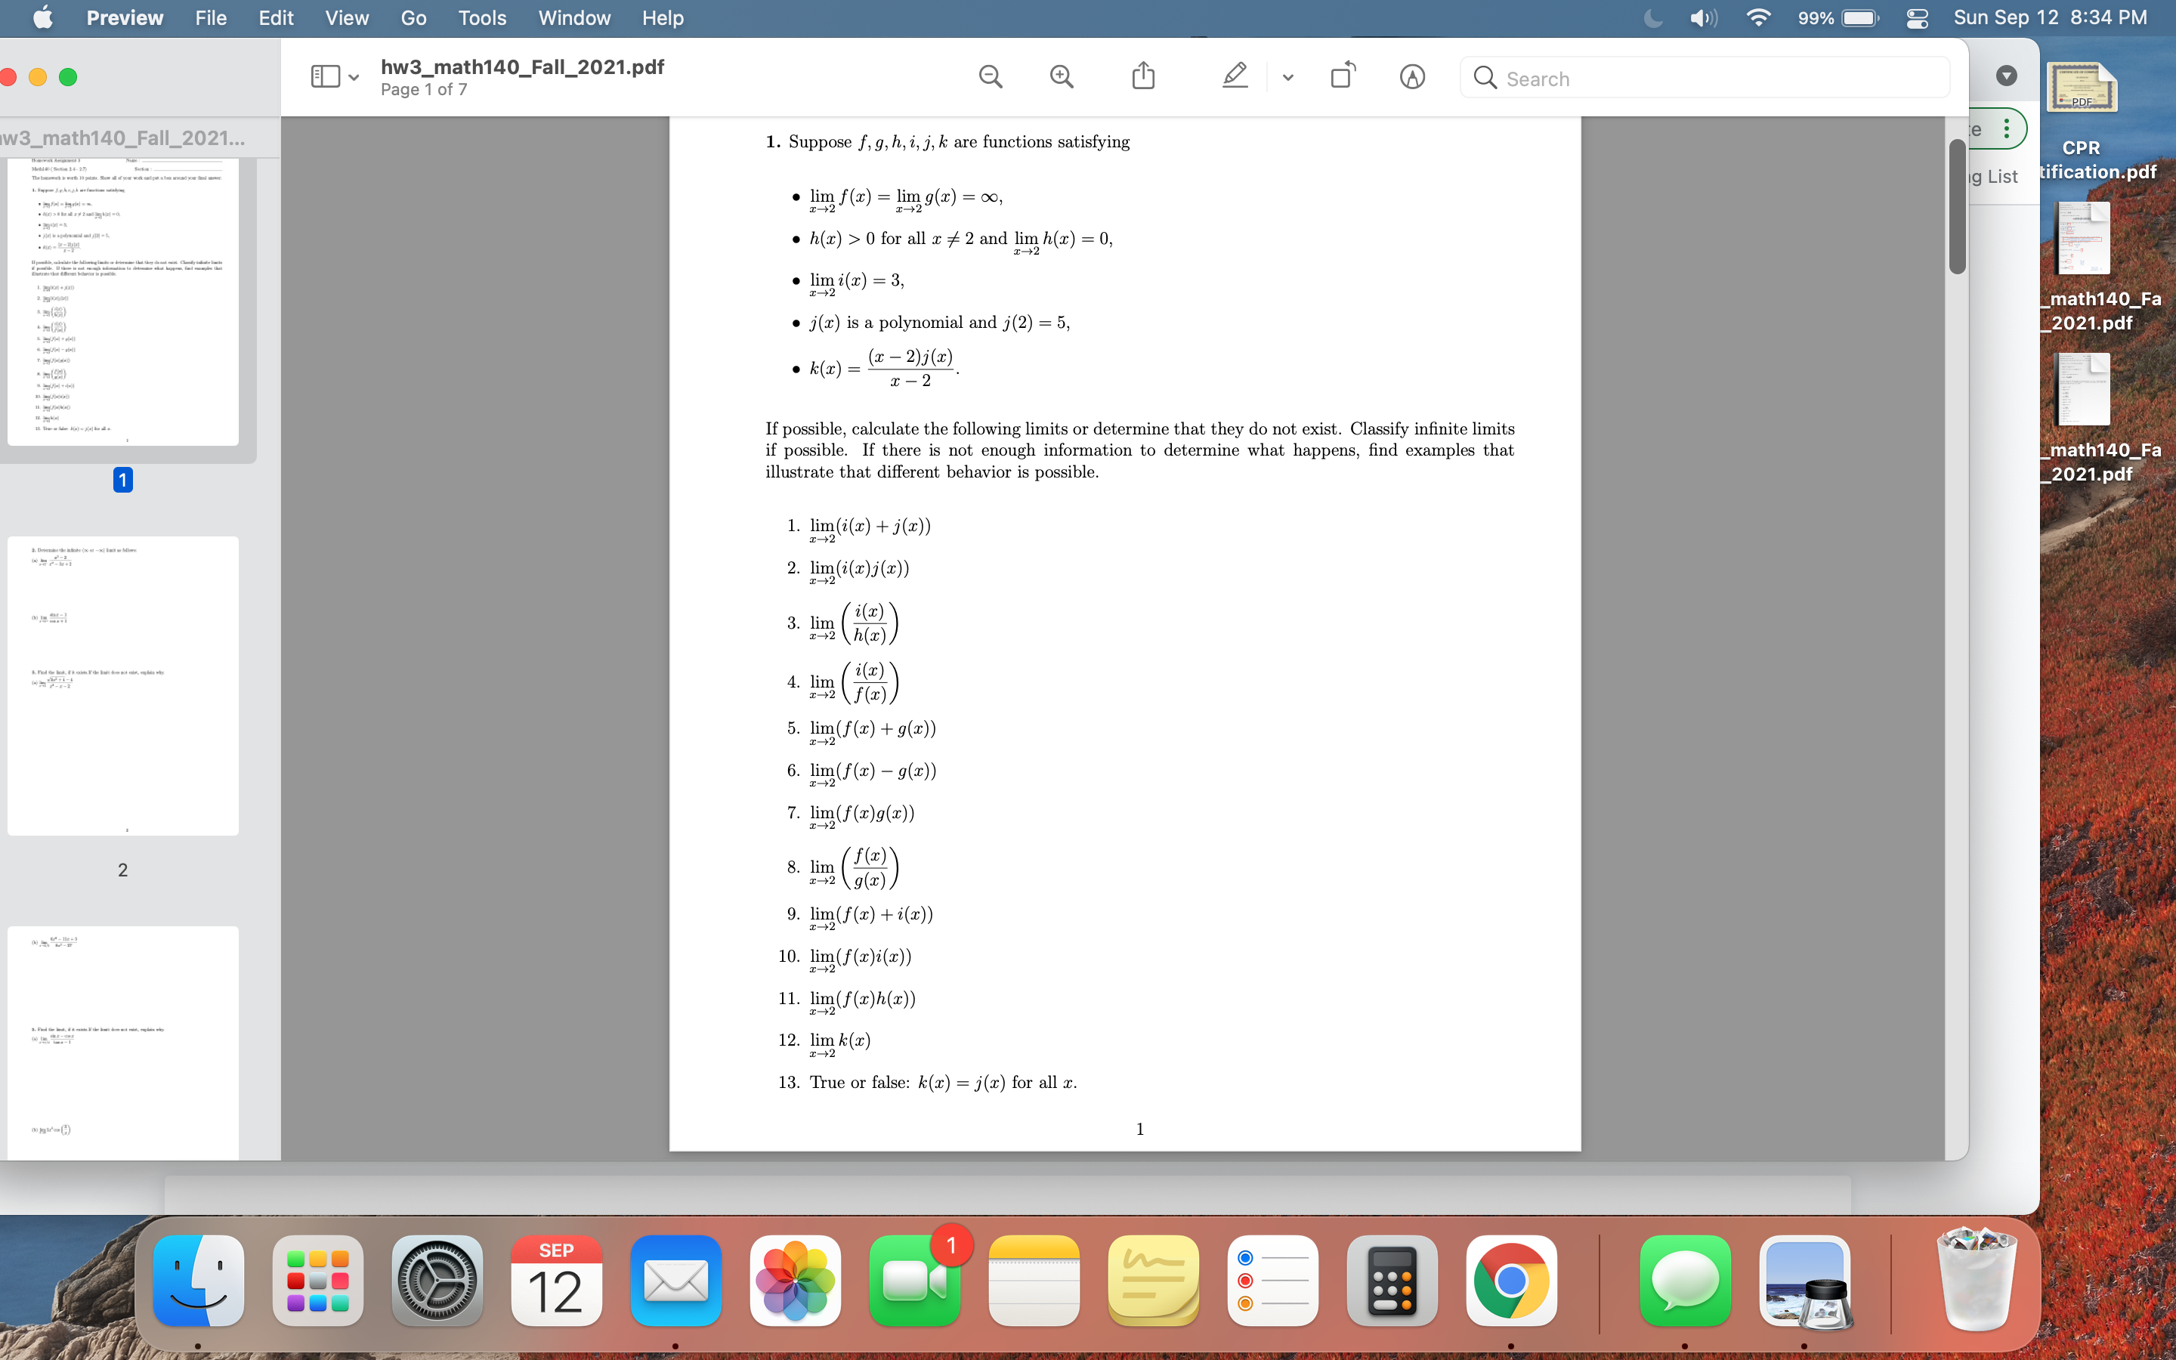Open the Share sheet icon

1142,76
